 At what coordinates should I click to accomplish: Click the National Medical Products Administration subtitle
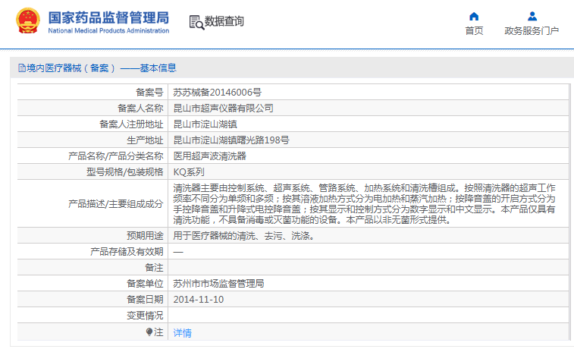[108, 31]
